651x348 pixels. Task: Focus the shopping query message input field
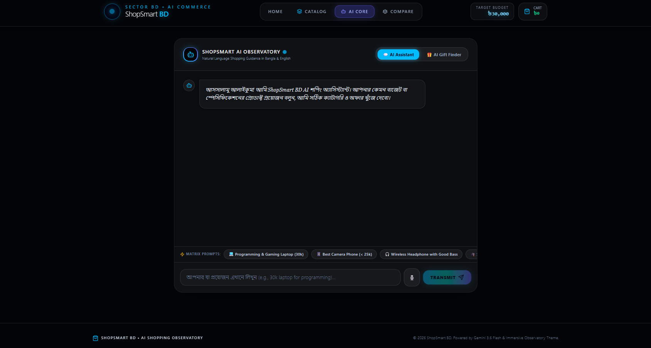click(290, 278)
